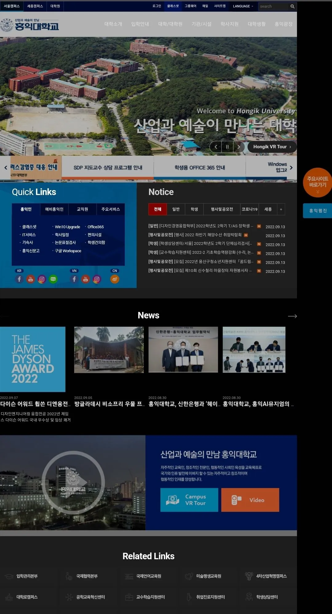Open the 기관/시설 main menu

pos(201,24)
